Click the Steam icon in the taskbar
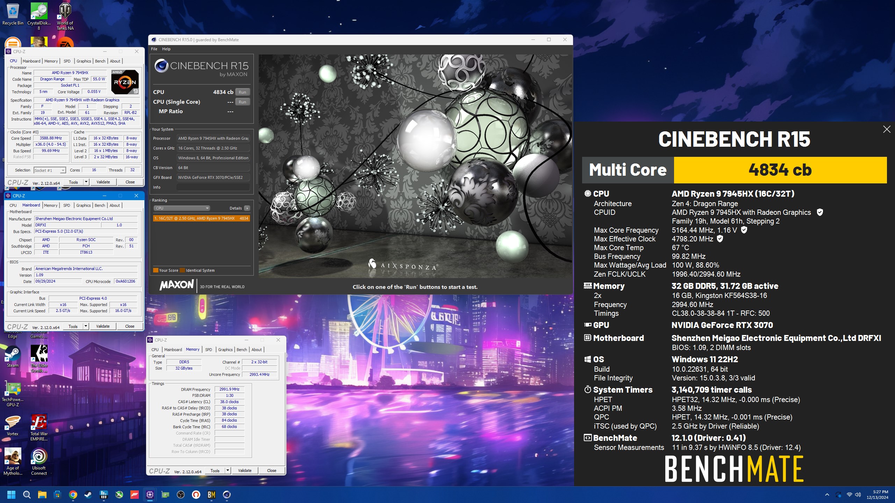 pos(88,495)
